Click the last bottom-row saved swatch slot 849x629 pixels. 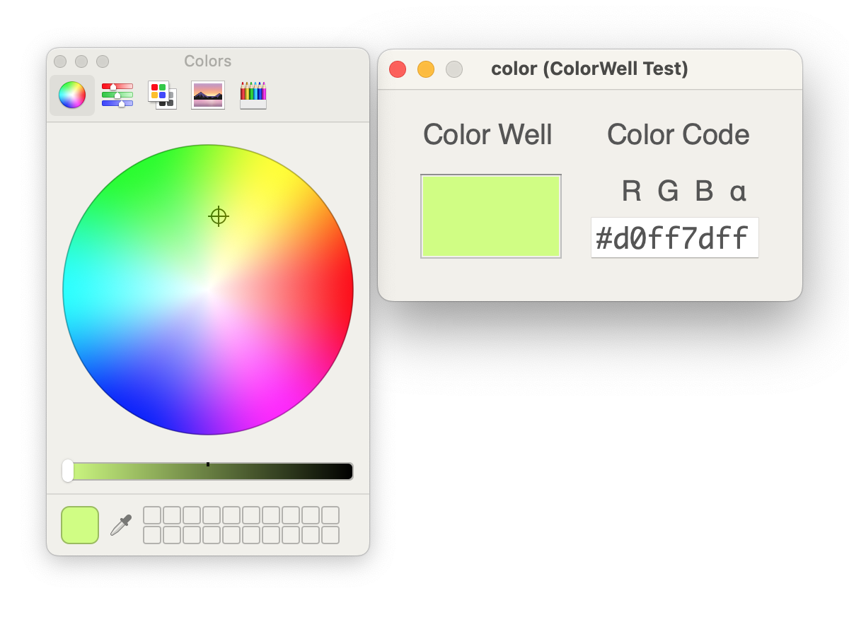330,535
